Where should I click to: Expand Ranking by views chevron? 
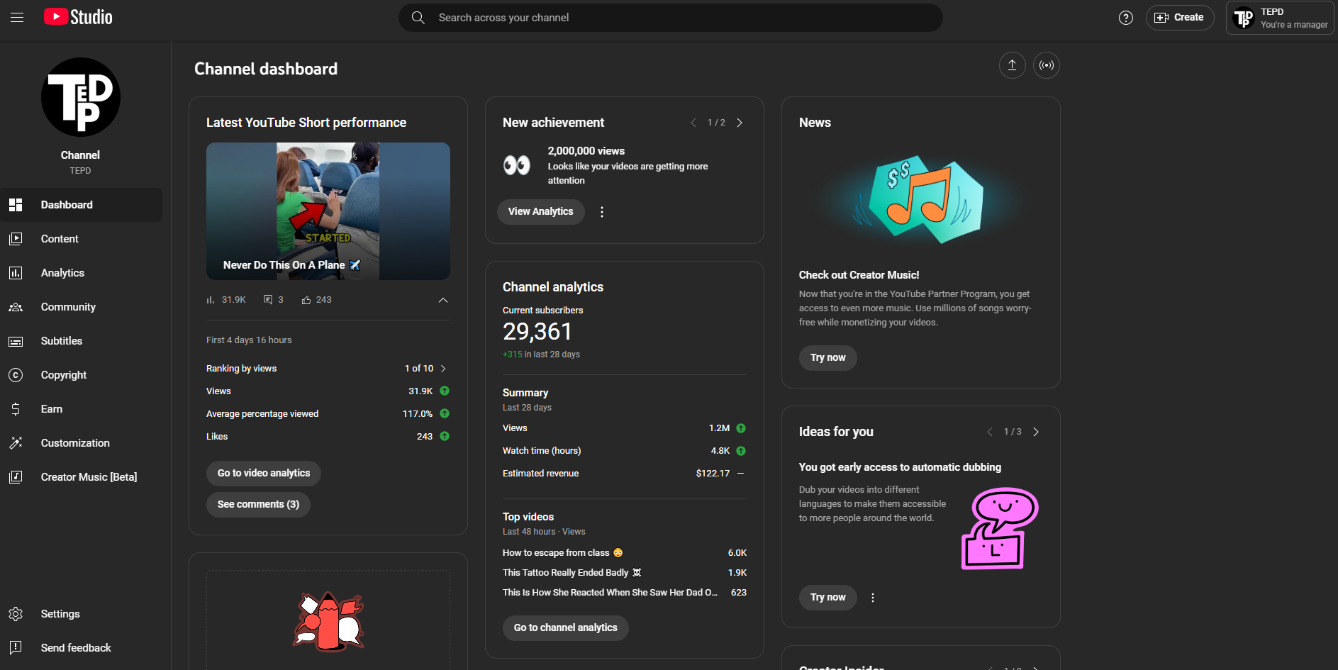443,369
